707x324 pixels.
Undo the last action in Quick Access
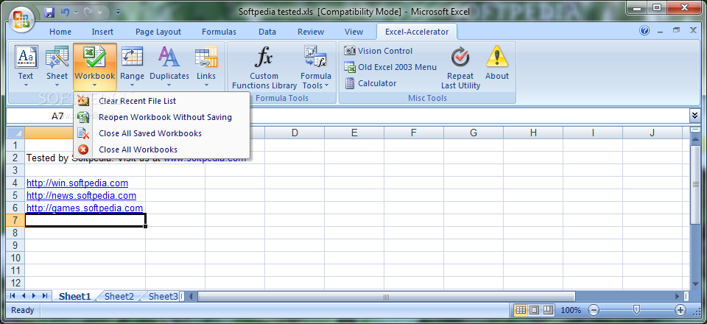(x=65, y=13)
